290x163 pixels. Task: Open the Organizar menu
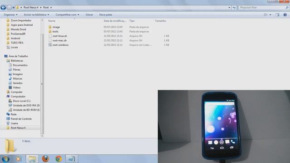(x=10, y=14)
